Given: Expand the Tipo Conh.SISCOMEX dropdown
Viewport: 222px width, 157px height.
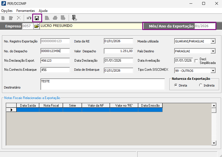Looking at the screenshot, I should 213,70.
